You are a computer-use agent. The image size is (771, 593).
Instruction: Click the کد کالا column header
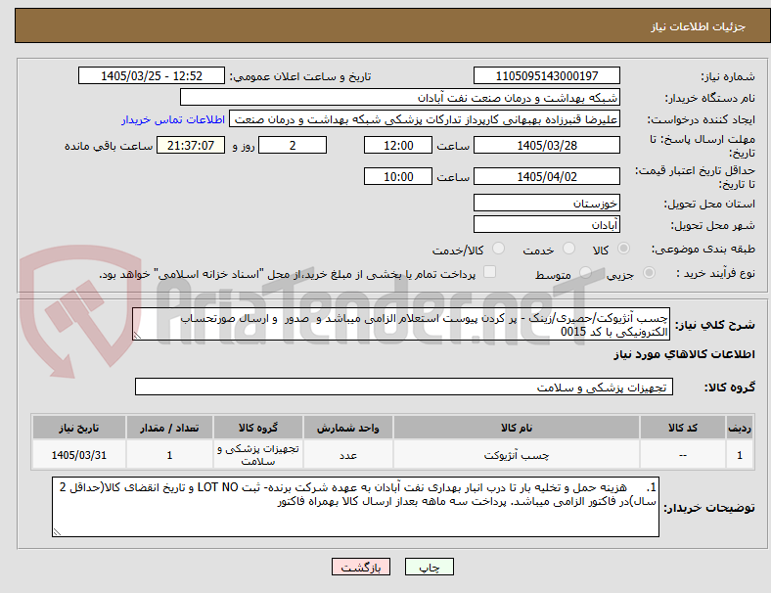683,428
